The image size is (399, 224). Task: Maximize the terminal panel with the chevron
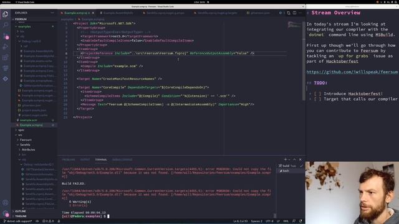click(x=295, y=159)
